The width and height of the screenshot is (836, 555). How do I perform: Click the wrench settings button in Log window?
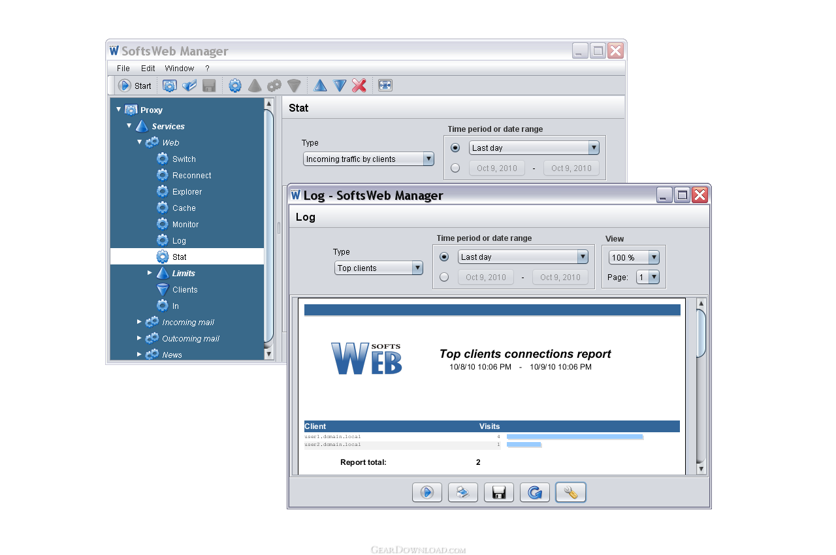pyautogui.click(x=571, y=492)
